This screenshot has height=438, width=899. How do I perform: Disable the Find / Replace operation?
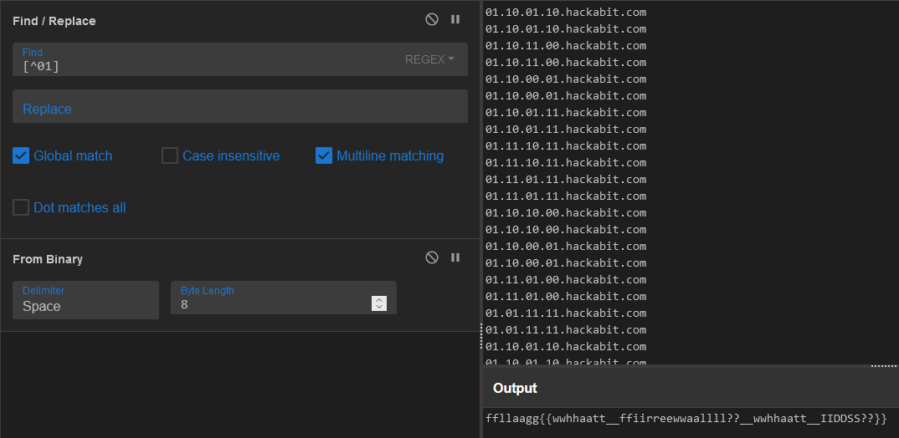tap(432, 19)
